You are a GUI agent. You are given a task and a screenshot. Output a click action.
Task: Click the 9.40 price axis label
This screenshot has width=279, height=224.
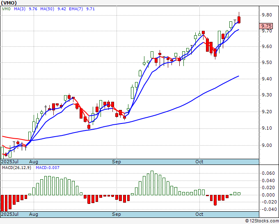(x=267, y=79)
